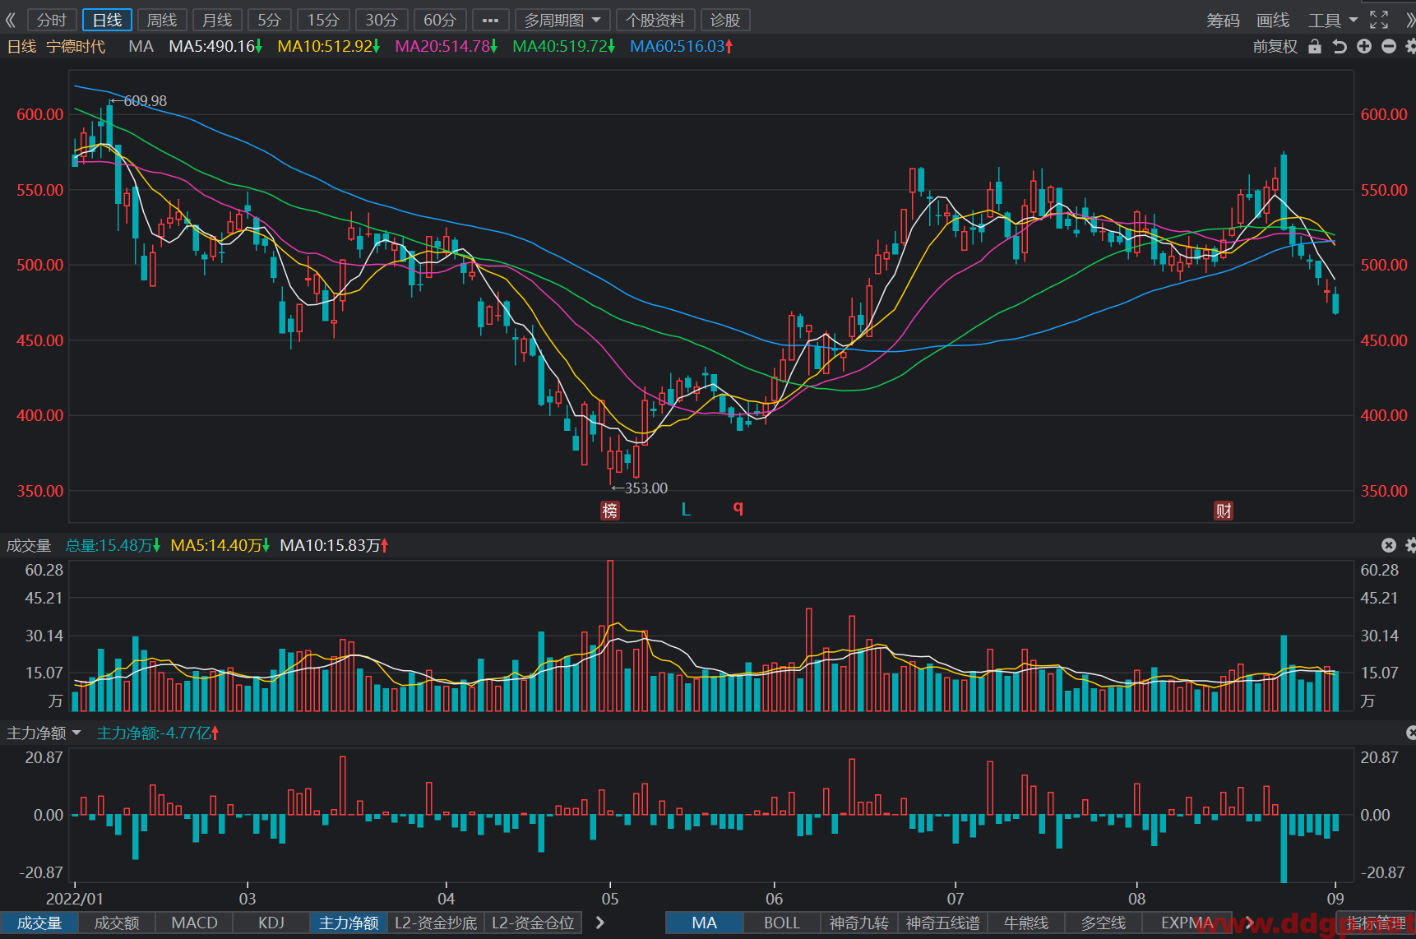The height and width of the screenshot is (939, 1416).
Task: Select MA overlay tab at bottom
Action: pyautogui.click(x=704, y=923)
